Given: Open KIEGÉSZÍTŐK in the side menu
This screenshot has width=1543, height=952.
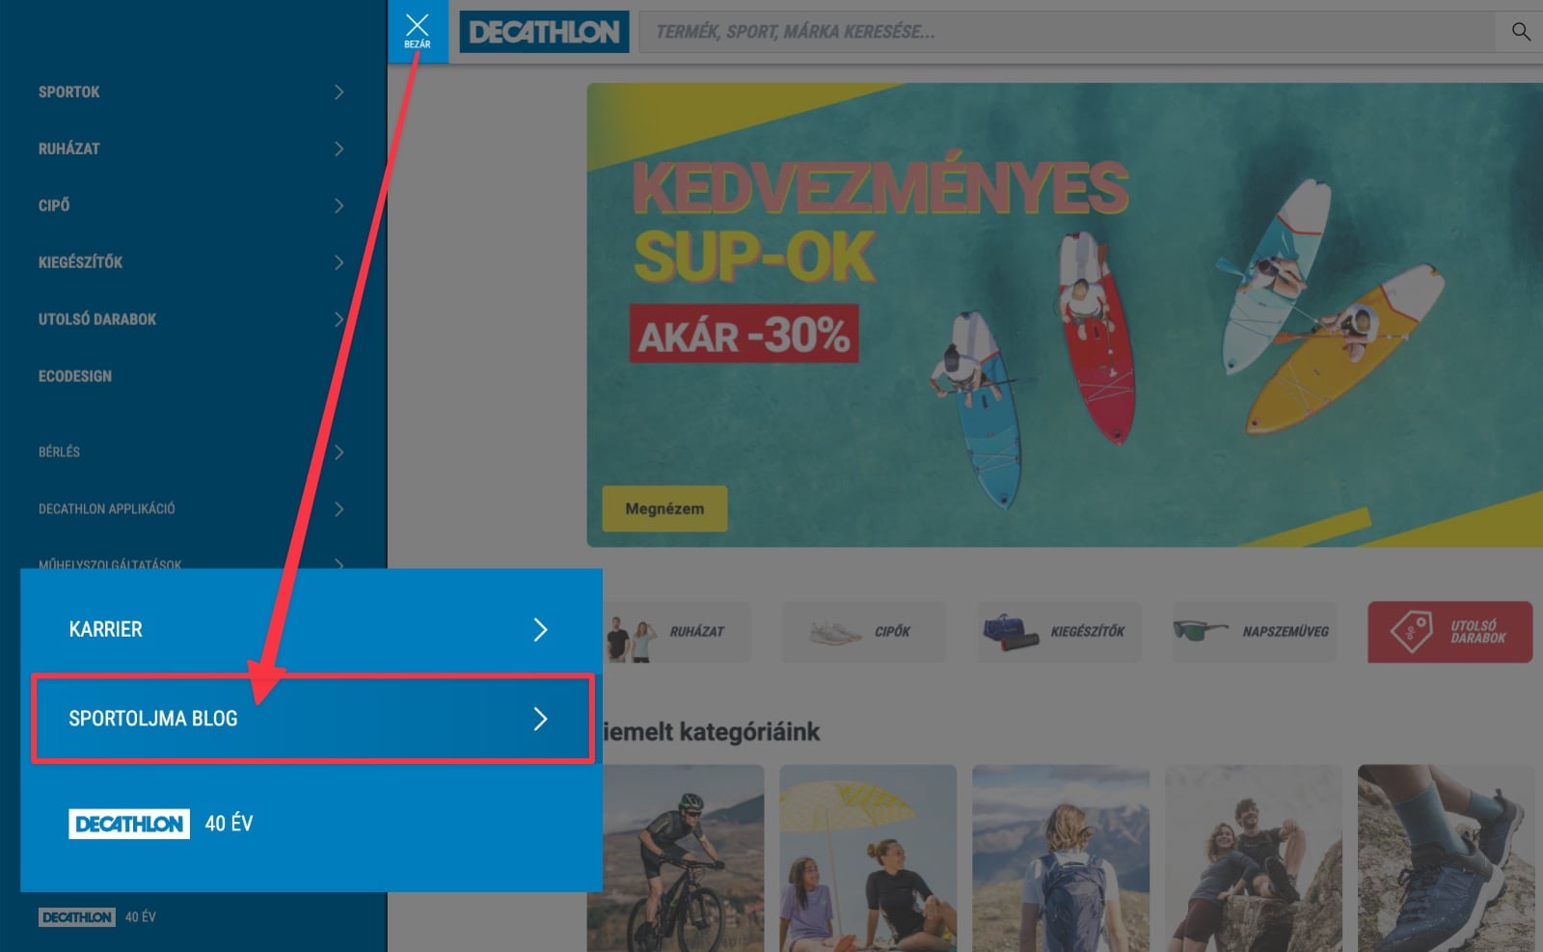Looking at the screenshot, I should 81,262.
